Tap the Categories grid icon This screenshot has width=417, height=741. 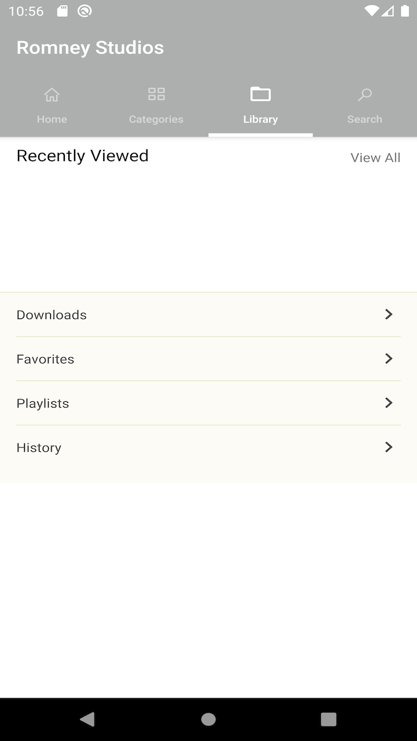pos(156,94)
